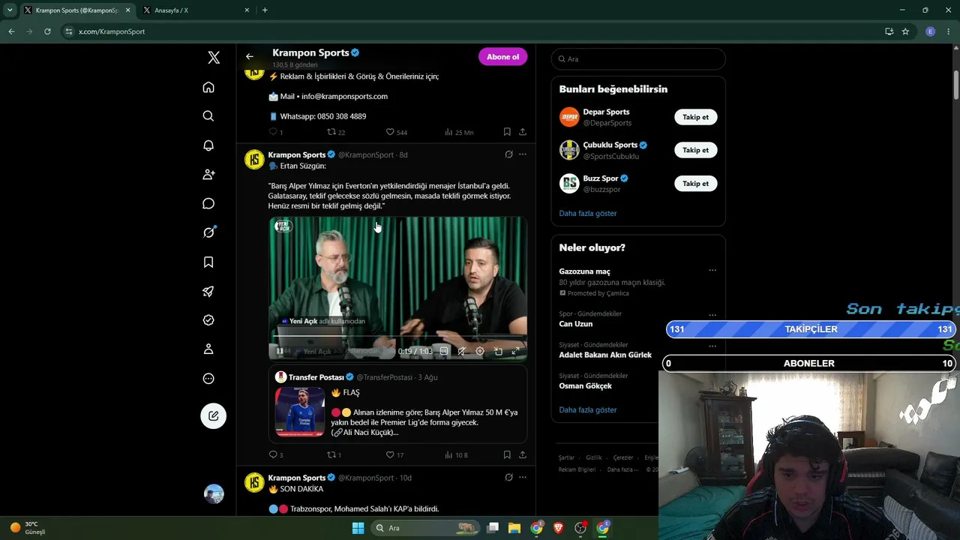960x540 pixels.
Task: Open Home from the sidebar house icon
Action: [x=208, y=87]
